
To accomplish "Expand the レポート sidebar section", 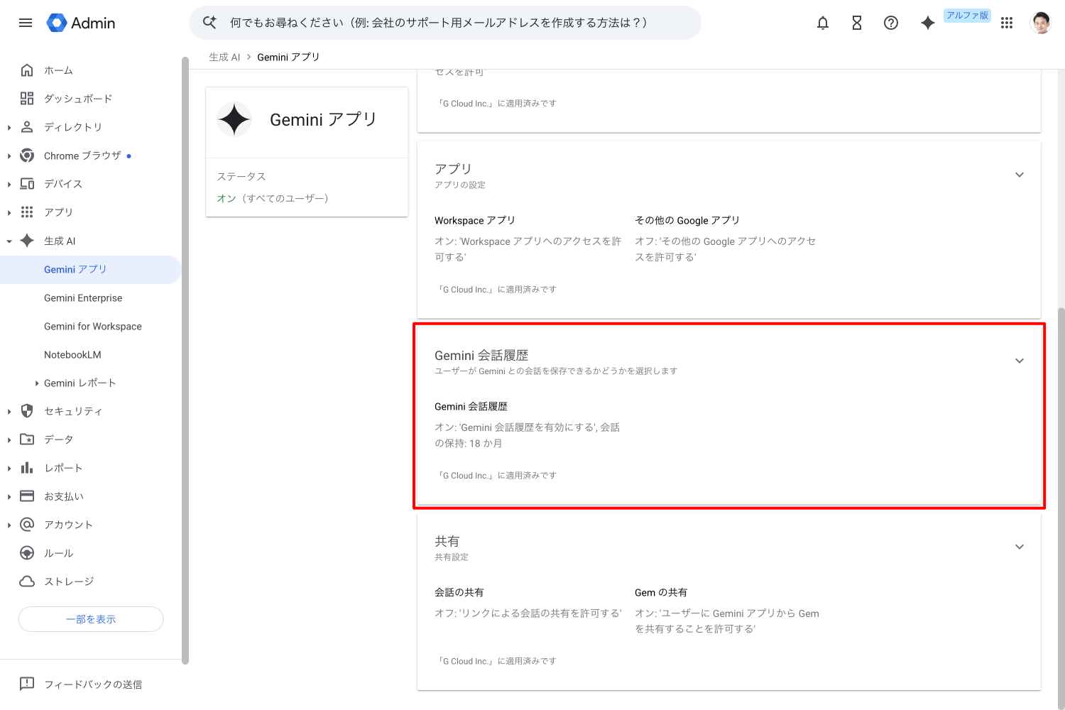I will point(9,469).
